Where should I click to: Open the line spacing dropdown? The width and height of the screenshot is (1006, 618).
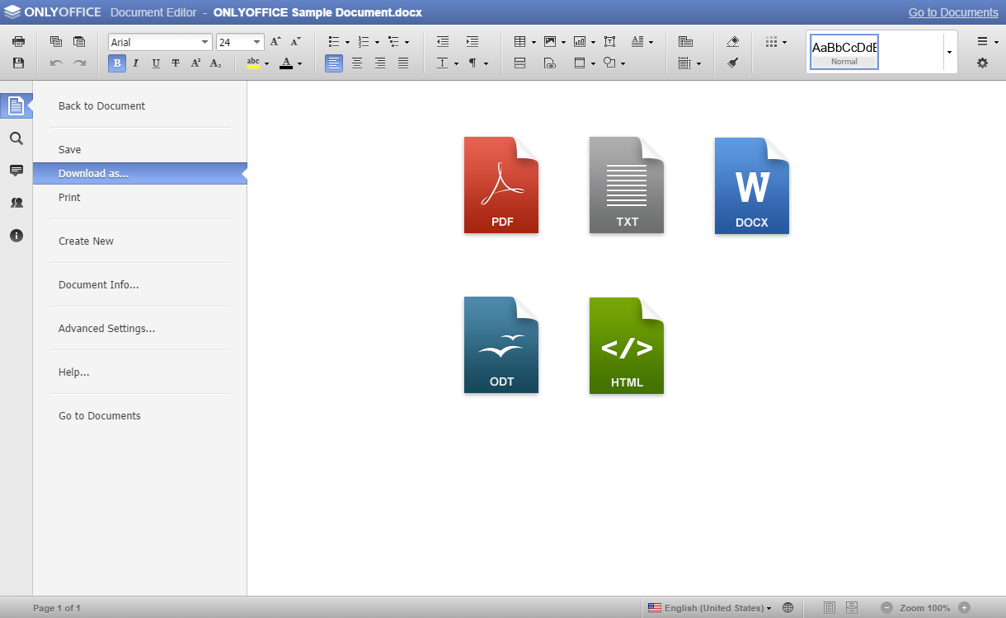point(456,63)
